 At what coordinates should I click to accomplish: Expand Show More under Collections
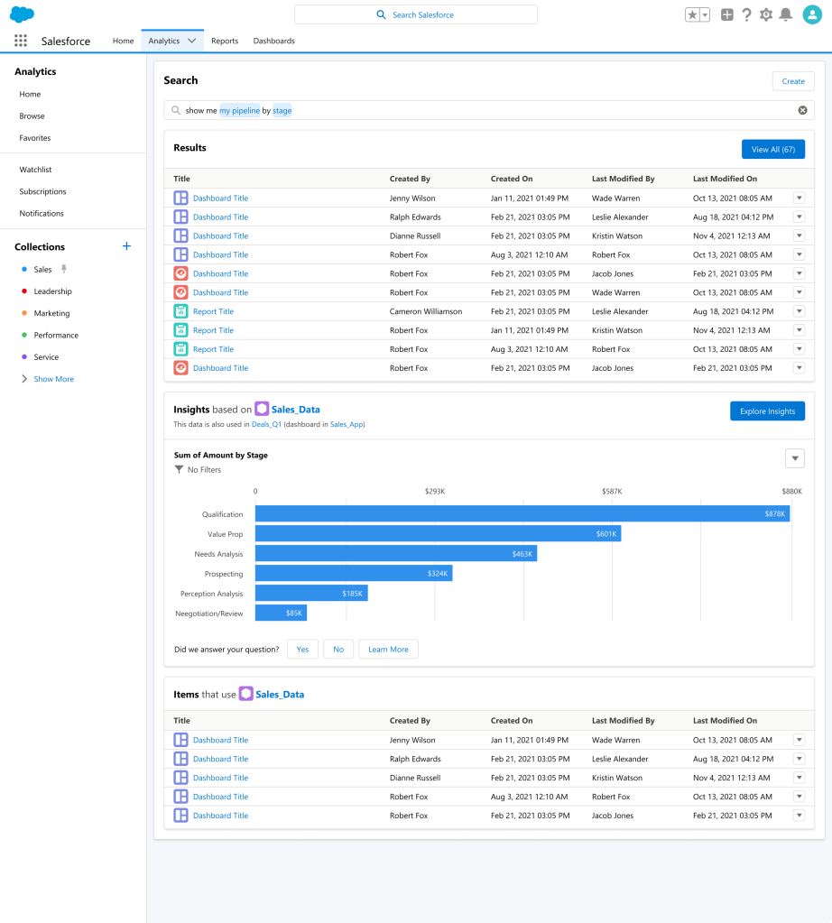coord(52,378)
